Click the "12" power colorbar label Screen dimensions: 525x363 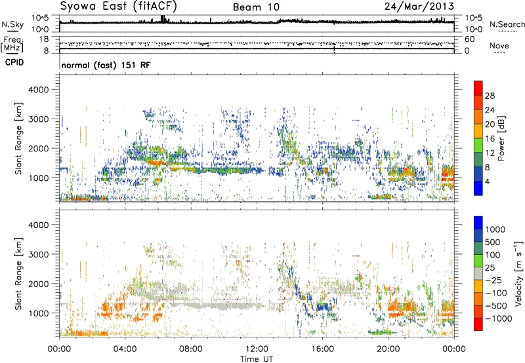(x=490, y=153)
